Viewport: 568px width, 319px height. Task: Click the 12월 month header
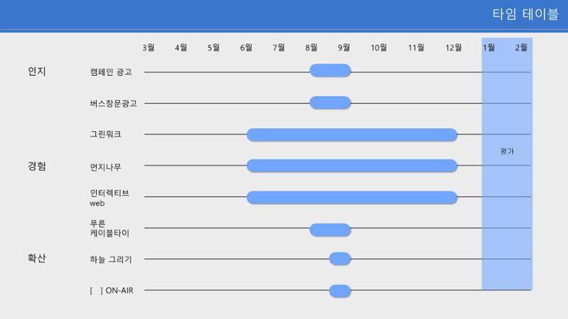(453, 47)
